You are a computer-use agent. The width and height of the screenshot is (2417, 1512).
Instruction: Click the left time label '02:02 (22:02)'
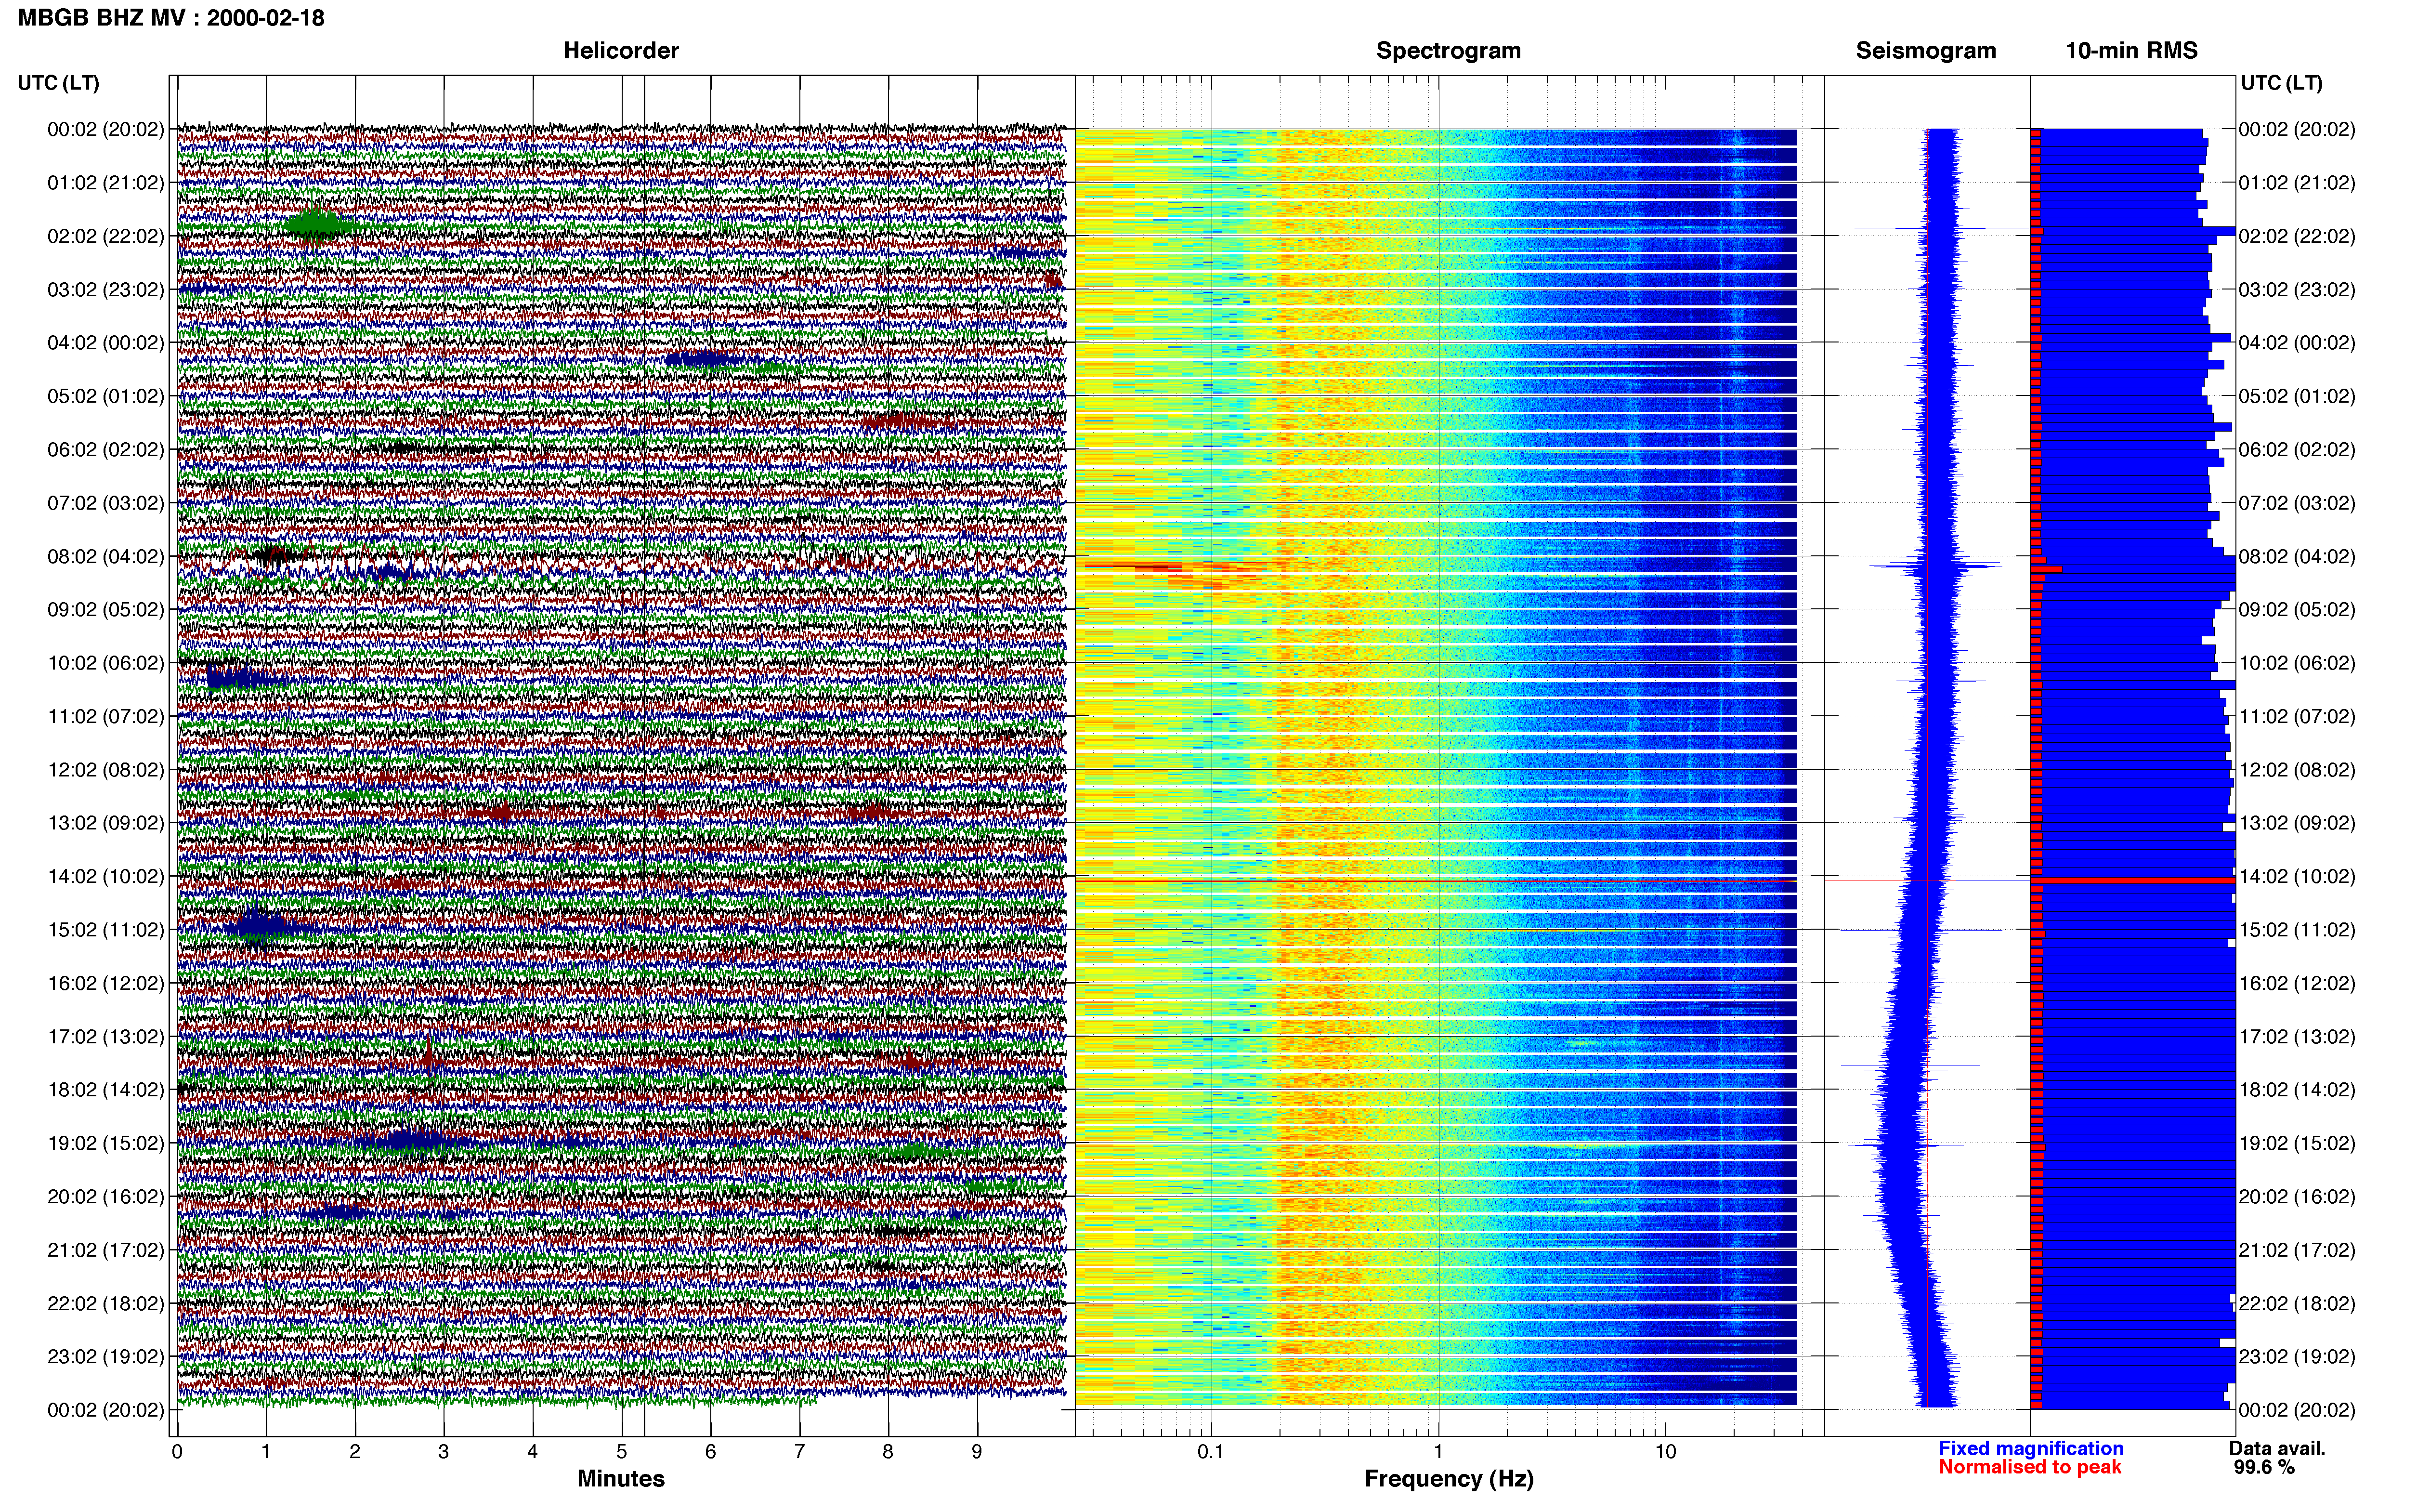[x=106, y=236]
